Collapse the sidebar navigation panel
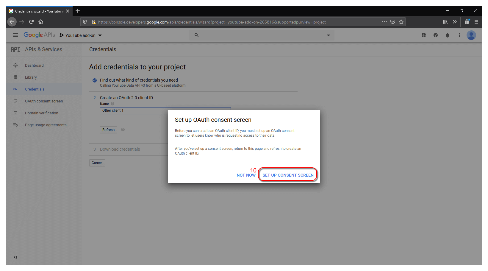 15,257
